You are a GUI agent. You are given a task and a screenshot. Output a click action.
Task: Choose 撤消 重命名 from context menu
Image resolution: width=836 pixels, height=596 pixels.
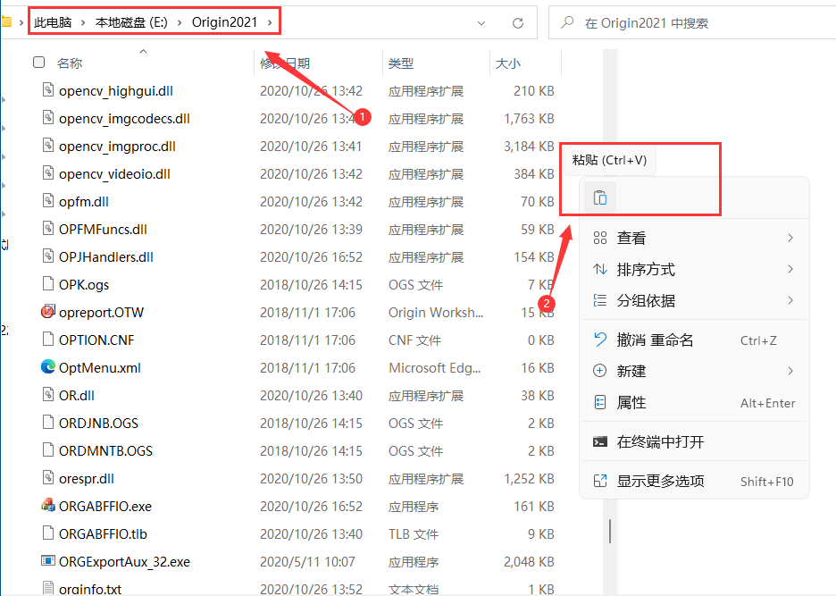tap(694, 340)
